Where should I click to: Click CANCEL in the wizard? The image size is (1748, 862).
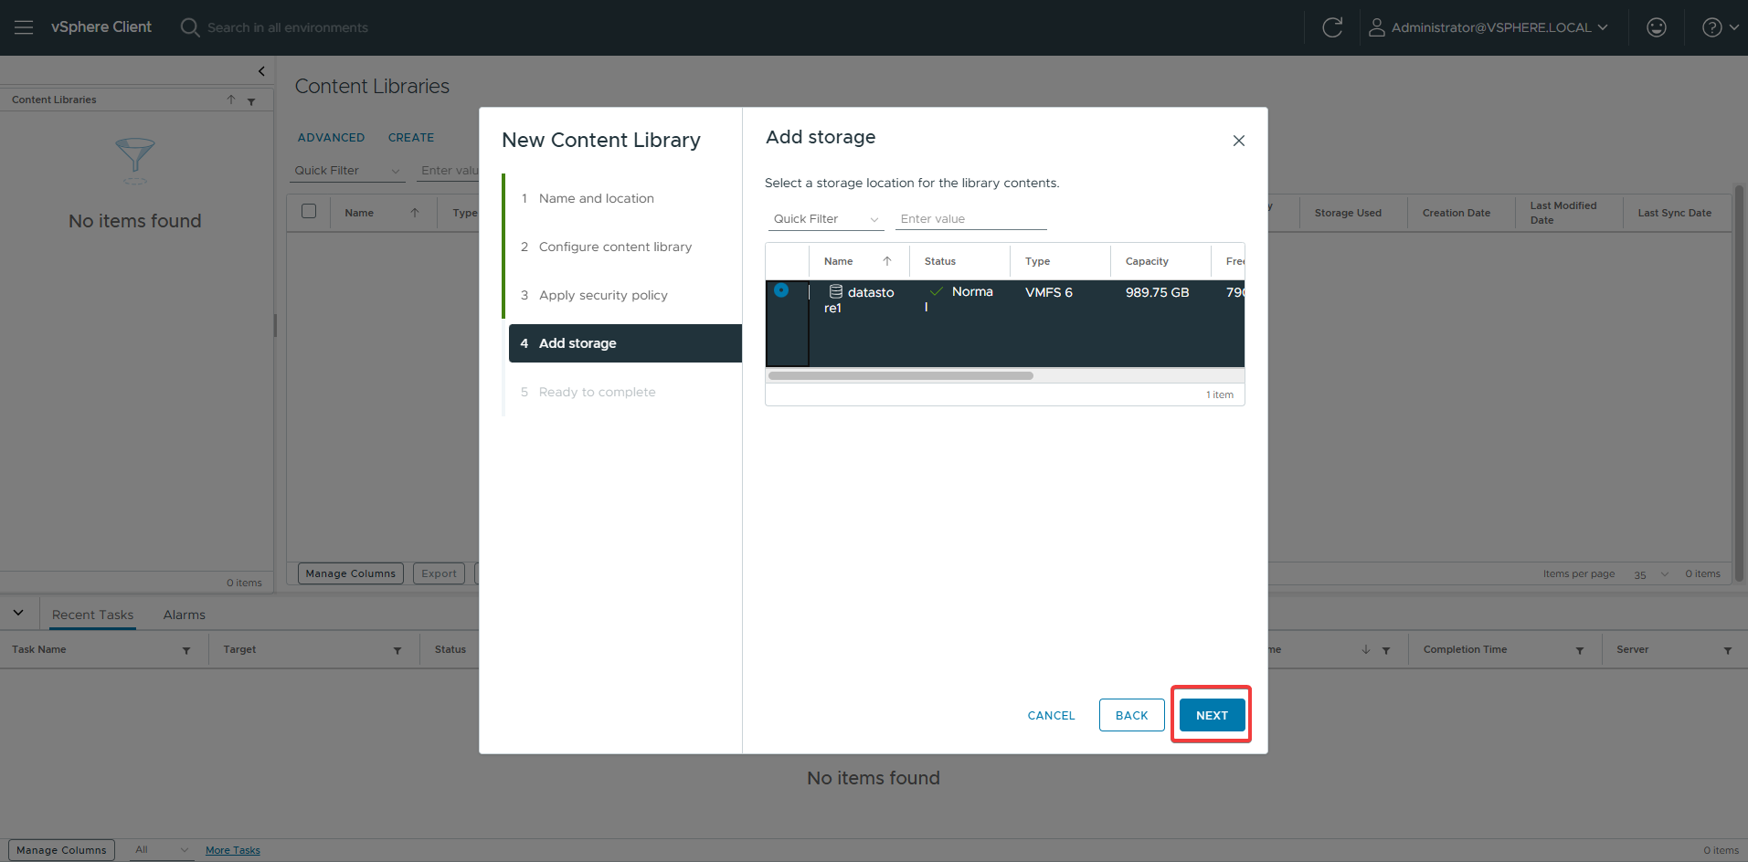tap(1051, 715)
